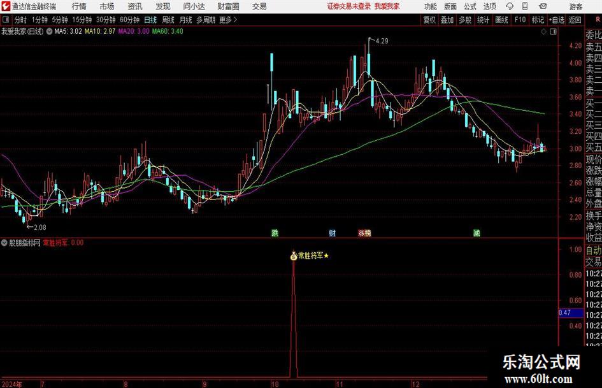Add stock via +自选 button
Viewport: 602px width, 388px height.
pyautogui.click(x=556, y=20)
